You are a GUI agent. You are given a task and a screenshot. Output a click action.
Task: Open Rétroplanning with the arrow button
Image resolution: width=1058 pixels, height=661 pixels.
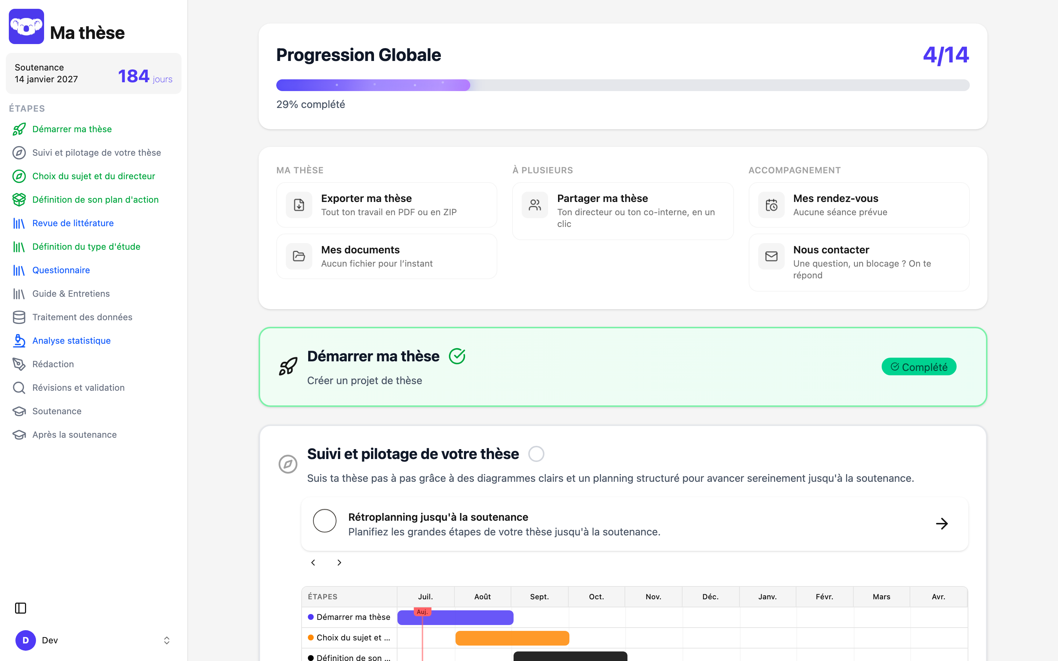pyautogui.click(x=942, y=524)
